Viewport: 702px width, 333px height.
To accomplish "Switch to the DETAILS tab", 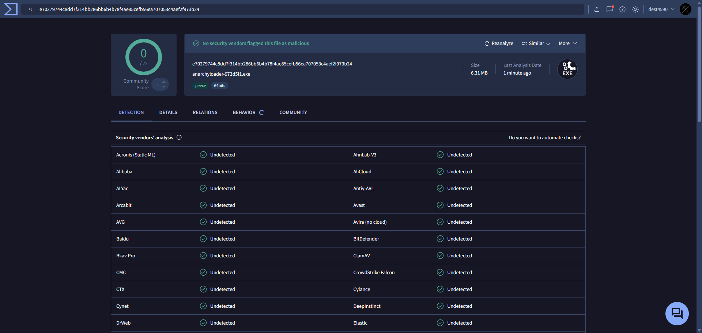I will [168, 113].
